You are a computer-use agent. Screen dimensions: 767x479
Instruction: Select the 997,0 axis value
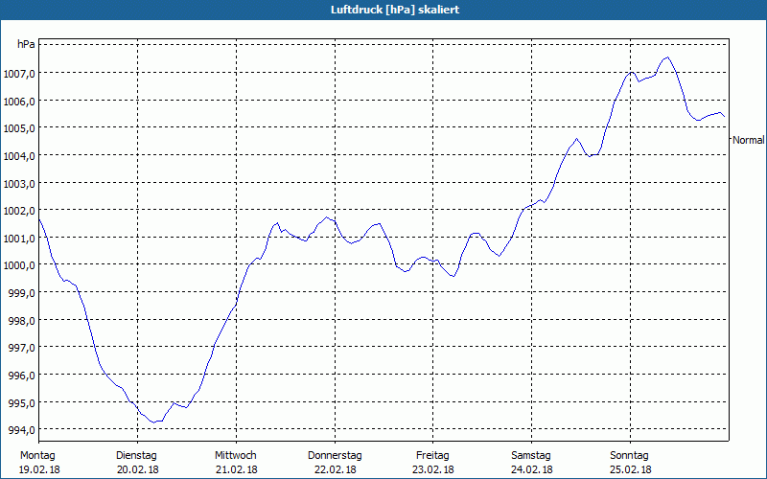[x=21, y=349]
